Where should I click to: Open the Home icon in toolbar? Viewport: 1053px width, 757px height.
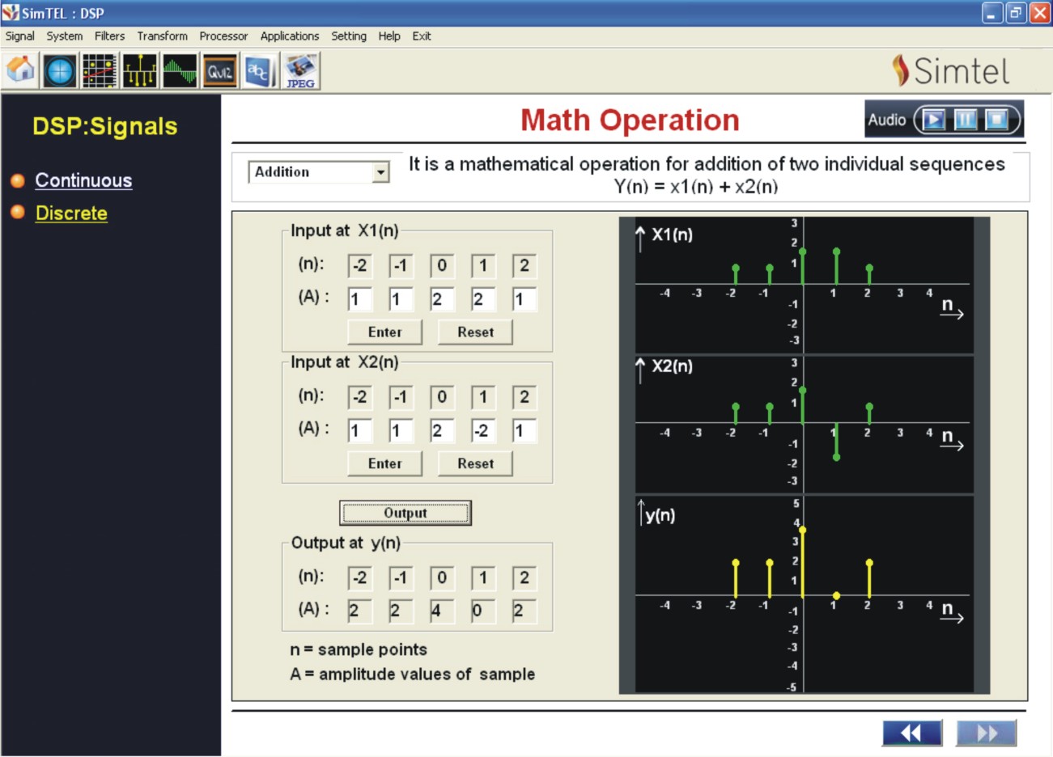[x=21, y=70]
